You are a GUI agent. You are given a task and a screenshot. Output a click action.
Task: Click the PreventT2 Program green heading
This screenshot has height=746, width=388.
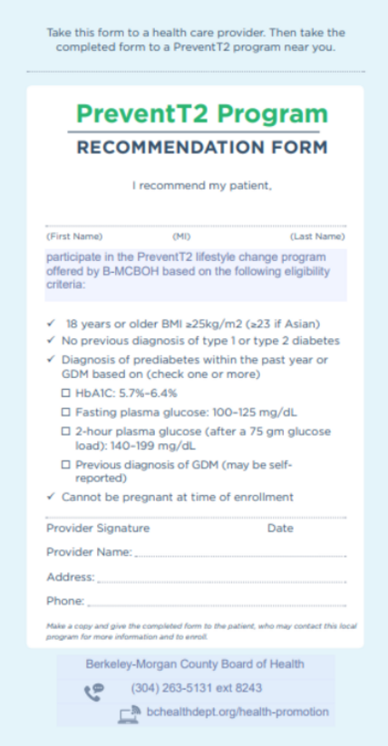202,113
